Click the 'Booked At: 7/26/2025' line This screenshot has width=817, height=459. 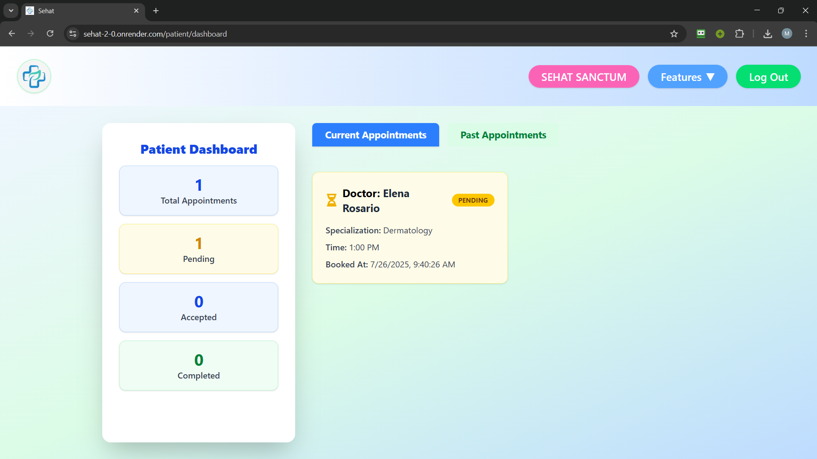390,264
